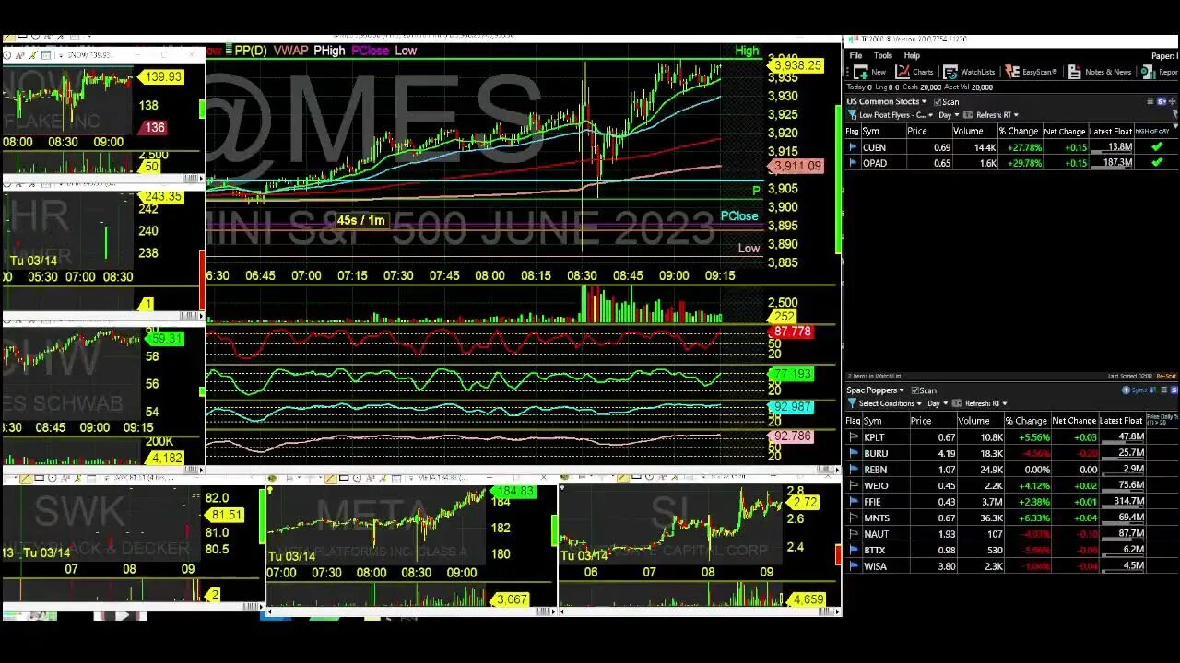Toggle flag on MNTS row

(x=854, y=518)
